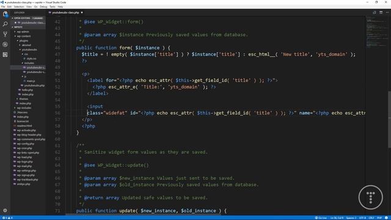The image size is (391, 220).
Task: Open the Explorer view in activity bar
Action: [5, 14]
